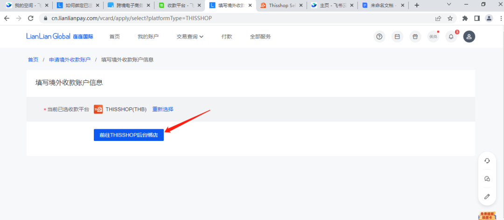Go to THISSHOP backend to bind store
The width and height of the screenshot is (504, 220).
click(x=129, y=135)
